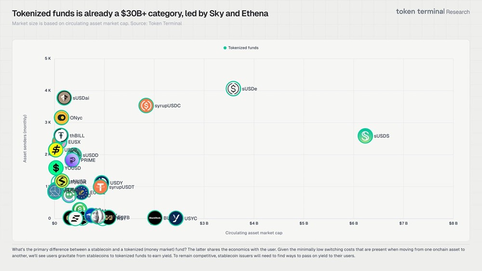Click the orange syrupUSDT Tether icon
482x271 pixels.
pos(100,187)
